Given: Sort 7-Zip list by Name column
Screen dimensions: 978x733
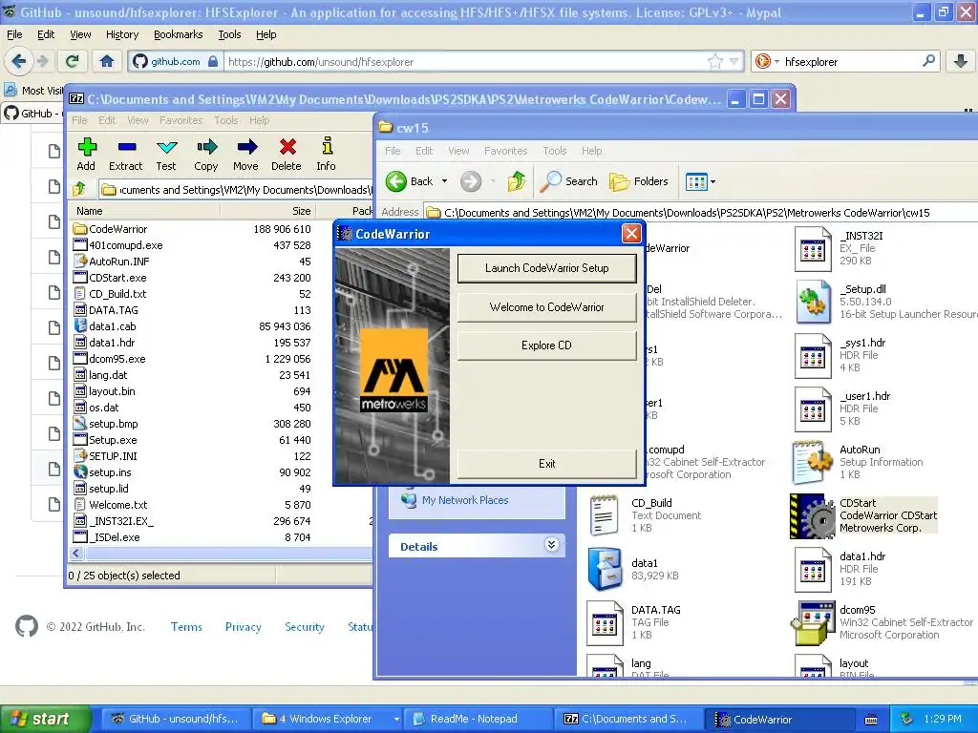Looking at the screenshot, I should (143, 211).
